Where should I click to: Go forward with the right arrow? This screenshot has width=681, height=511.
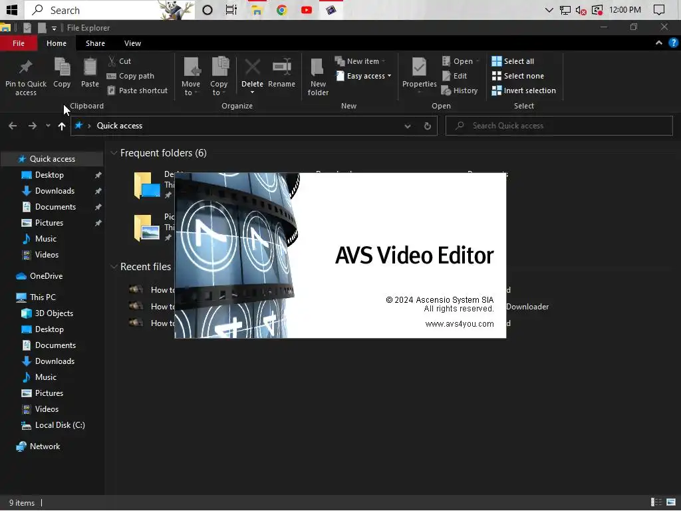[x=33, y=126]
